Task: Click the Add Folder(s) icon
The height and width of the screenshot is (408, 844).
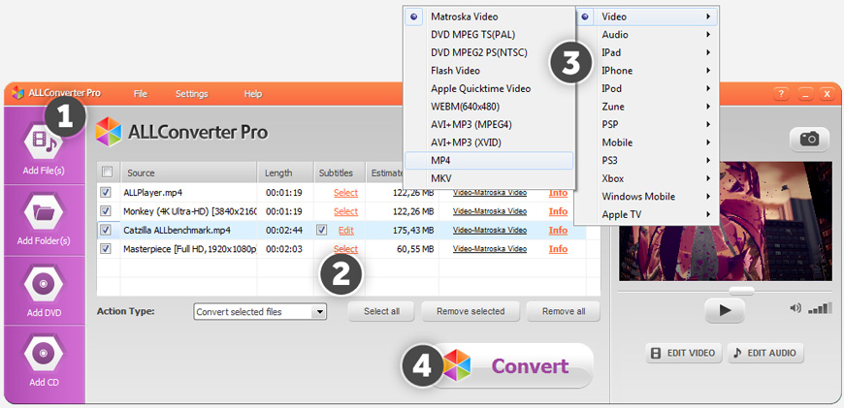Action: tap(44, 212)
